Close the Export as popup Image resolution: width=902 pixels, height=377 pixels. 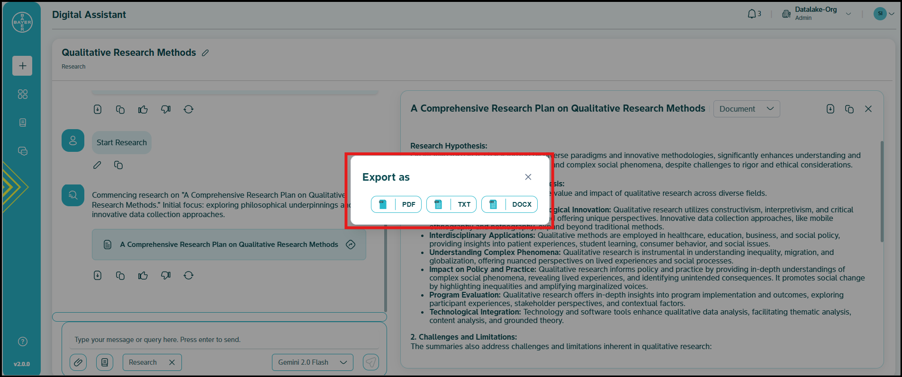coord(528,177)
